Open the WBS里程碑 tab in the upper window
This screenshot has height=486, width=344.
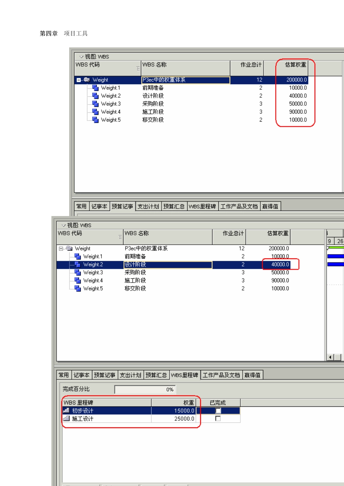point(202,206)
